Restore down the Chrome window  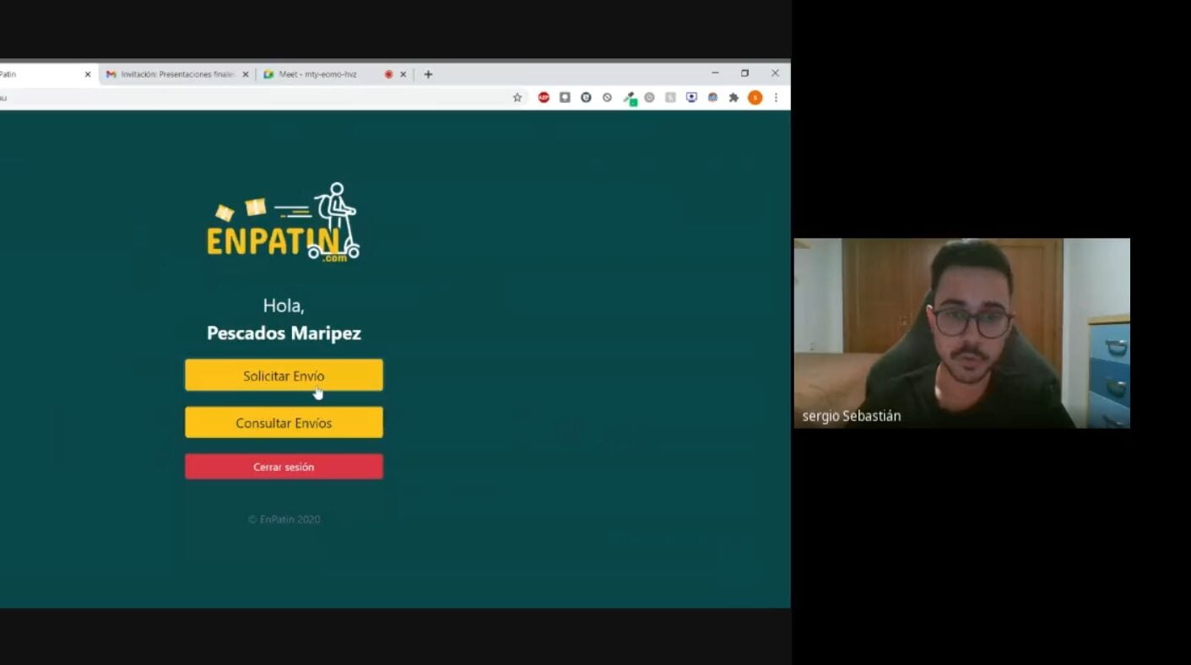(x=744, y=73)
